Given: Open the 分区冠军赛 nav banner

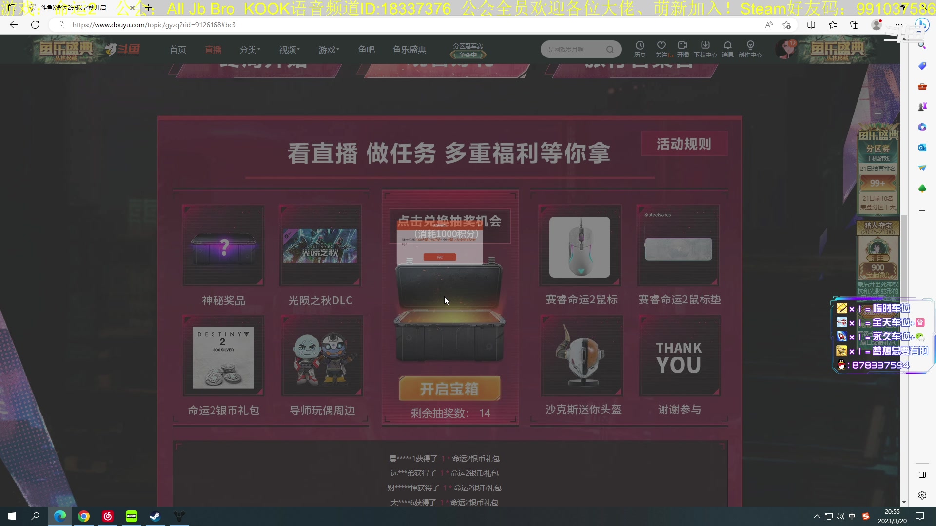Looking at the screenshot, I should coord(468,50).
